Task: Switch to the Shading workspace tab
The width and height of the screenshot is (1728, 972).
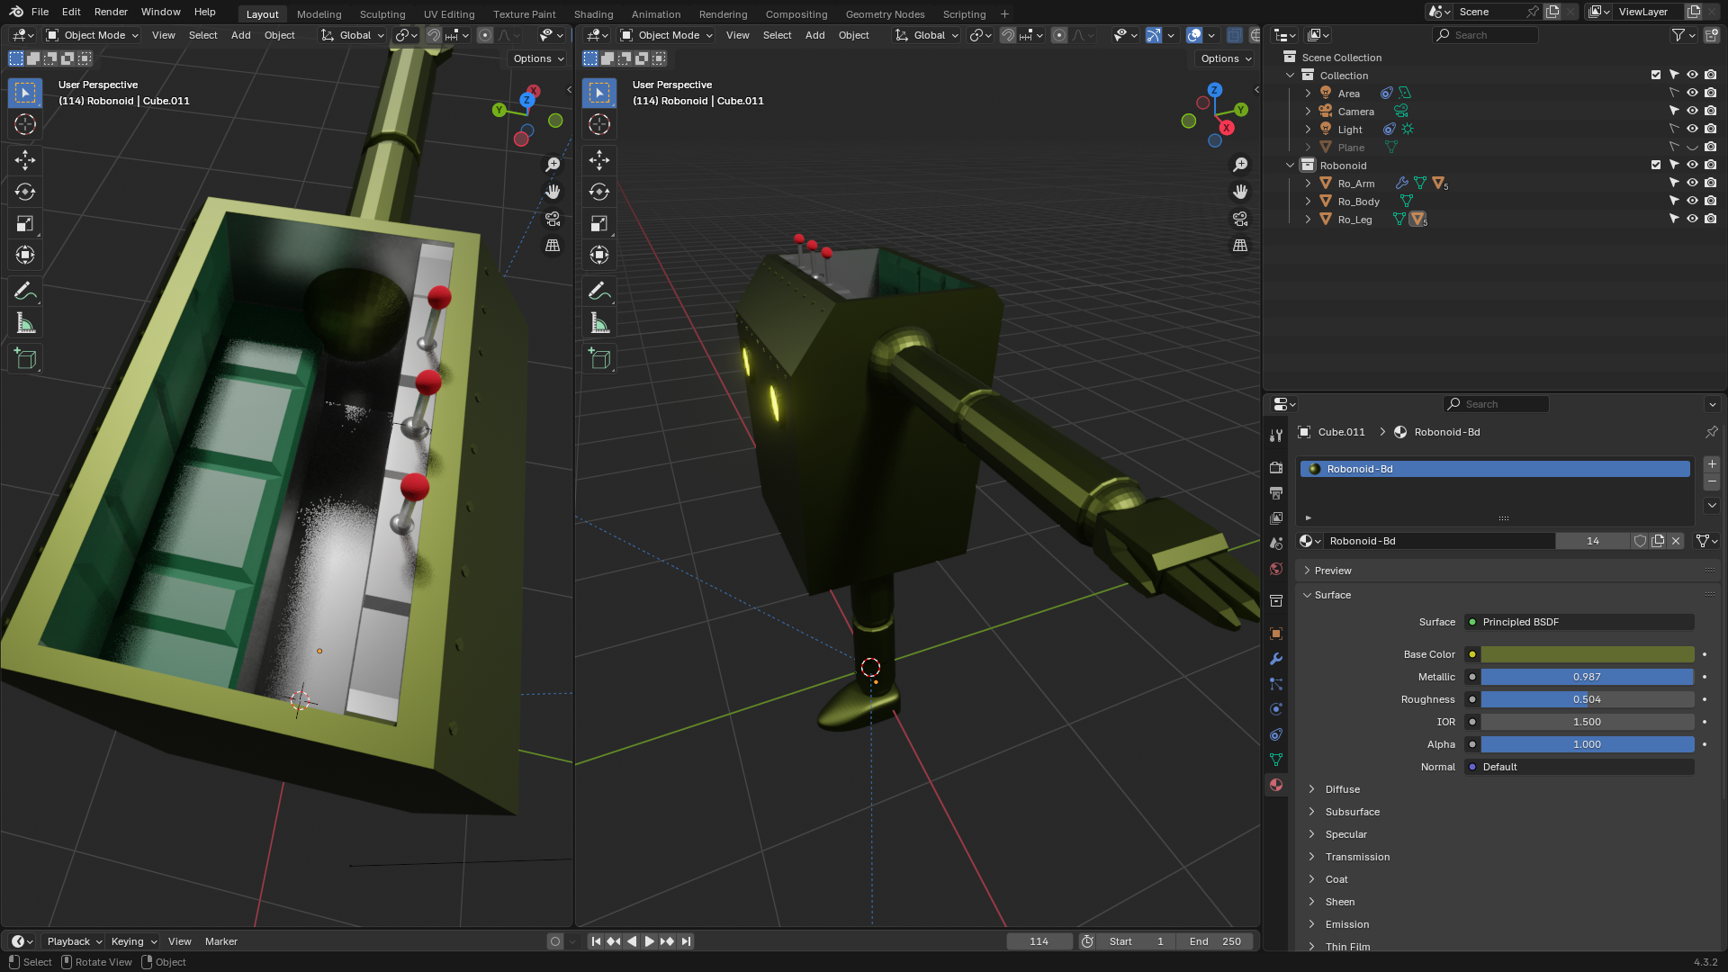Action: click(593, 14)
